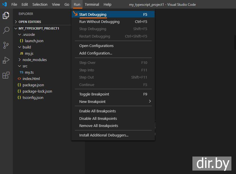Select Install Additional Debuggers option
Image resolution: width=236 pixels, height=174 pixels.
coord(104,135)
